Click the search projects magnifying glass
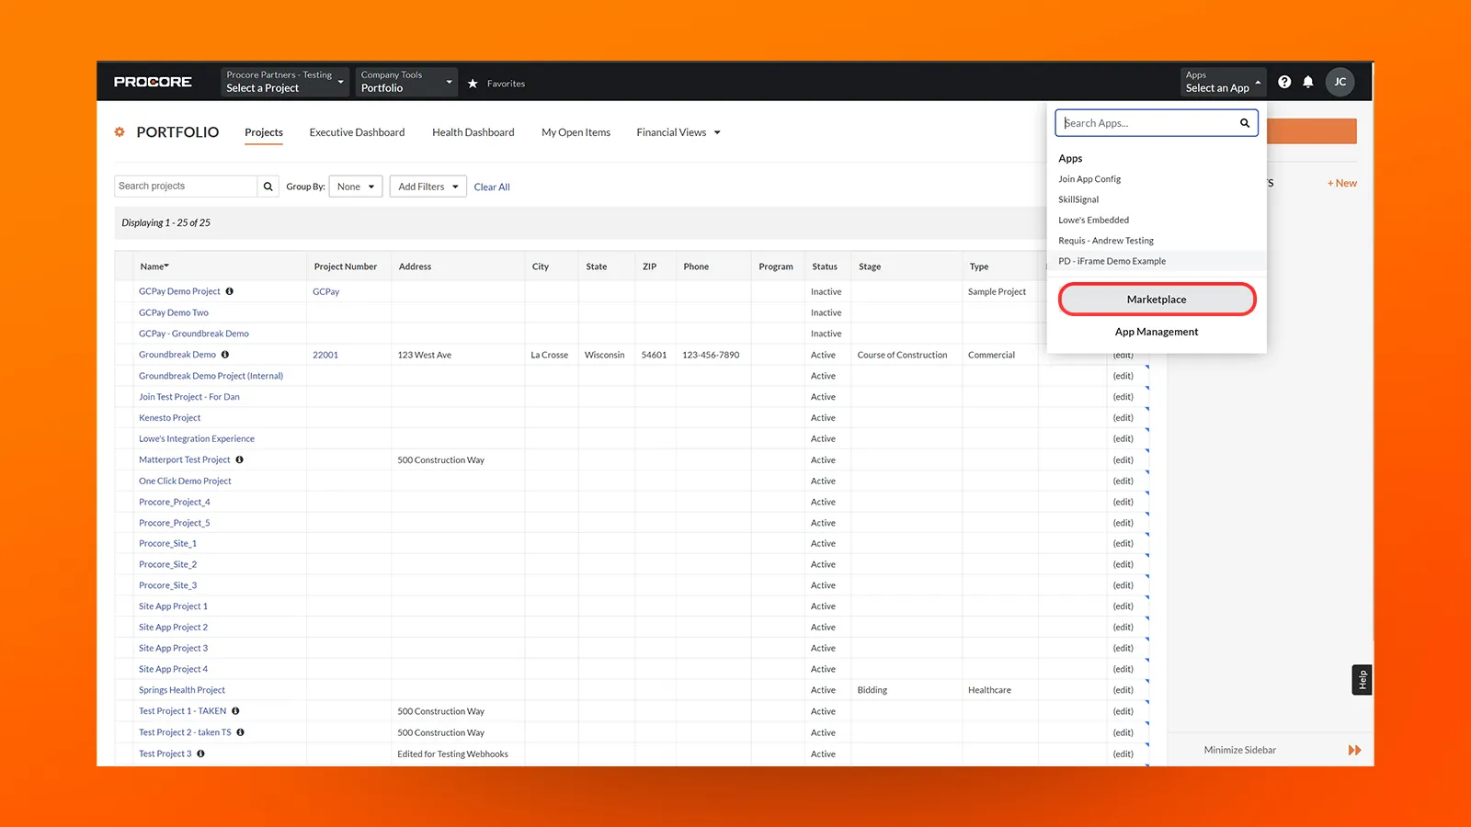1471x827 pixels. click(268, 186)
